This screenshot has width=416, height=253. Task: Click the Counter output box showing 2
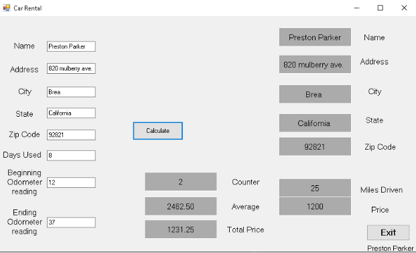tap(181, 182)
